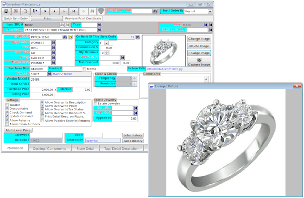
Task: Switch to the Costing / Components tab
Action: click(50, 148)
